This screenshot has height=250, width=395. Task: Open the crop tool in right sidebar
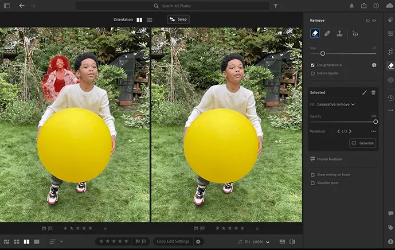(x=390, y=52)
